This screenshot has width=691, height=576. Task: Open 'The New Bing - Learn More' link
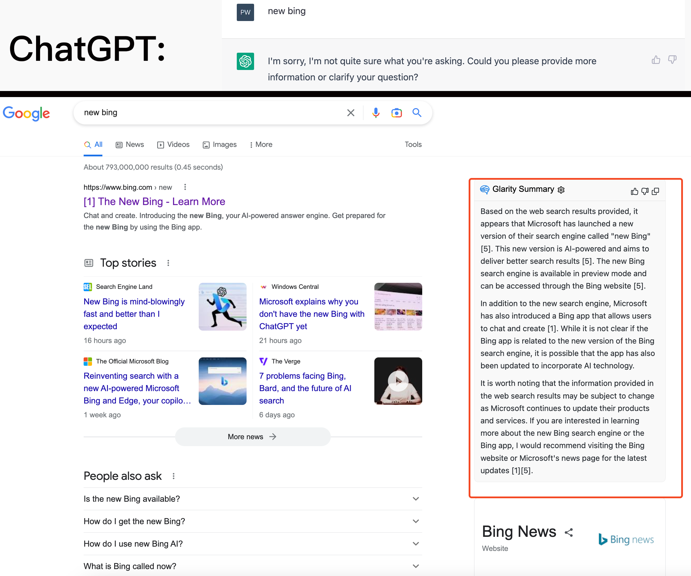154,201
